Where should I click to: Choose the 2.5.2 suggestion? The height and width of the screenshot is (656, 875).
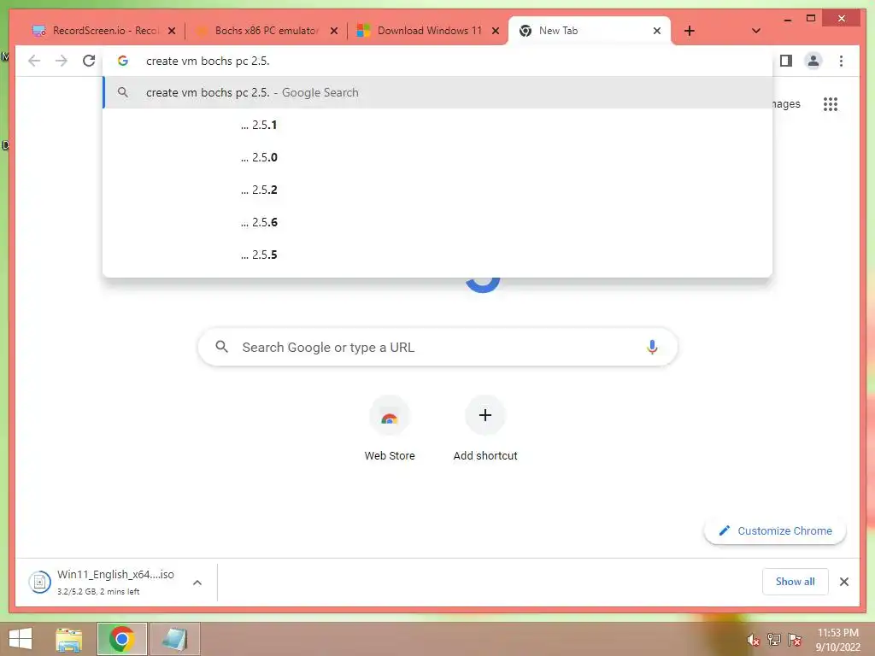pyautogui.click(x=437, y=190)
